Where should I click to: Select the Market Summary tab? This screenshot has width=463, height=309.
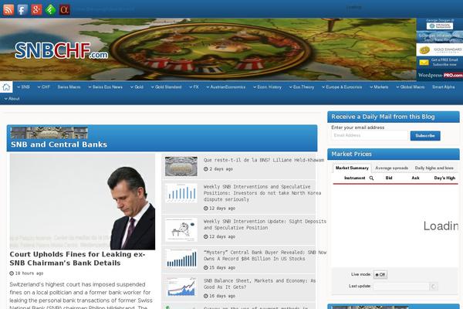[x=352, y=168]
